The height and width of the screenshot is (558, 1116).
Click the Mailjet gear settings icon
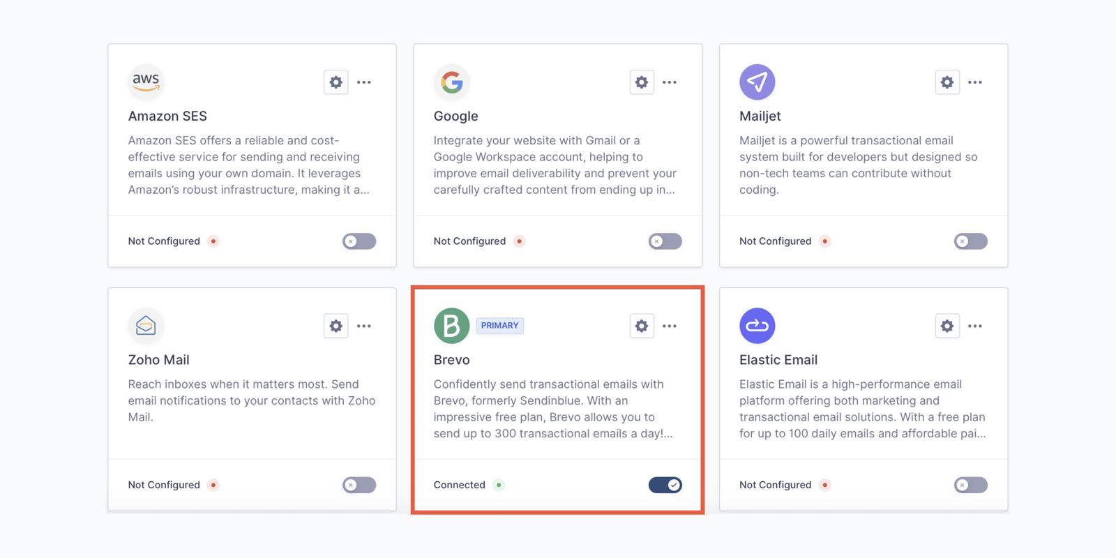tap(947, 82)
